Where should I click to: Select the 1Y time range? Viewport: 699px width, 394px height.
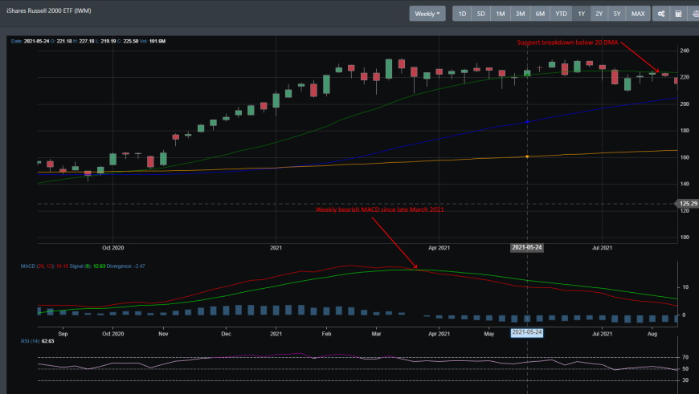582,14
